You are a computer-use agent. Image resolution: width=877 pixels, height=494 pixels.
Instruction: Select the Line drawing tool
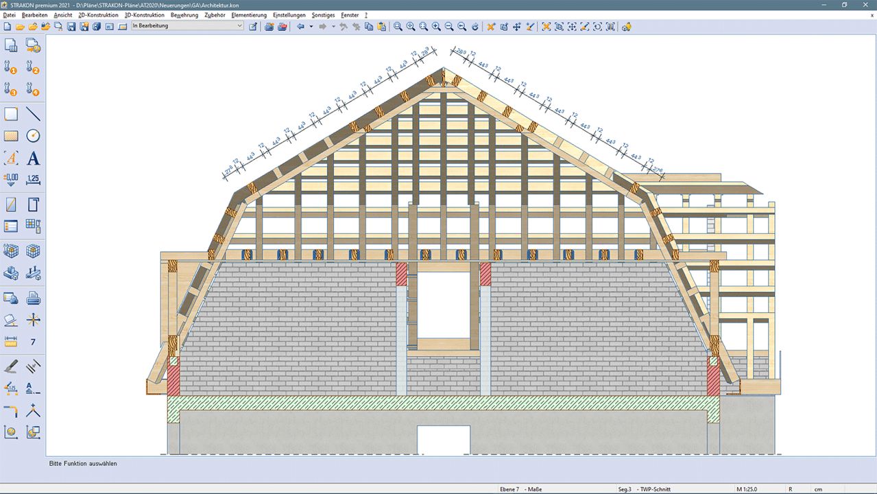pos(33,114)
